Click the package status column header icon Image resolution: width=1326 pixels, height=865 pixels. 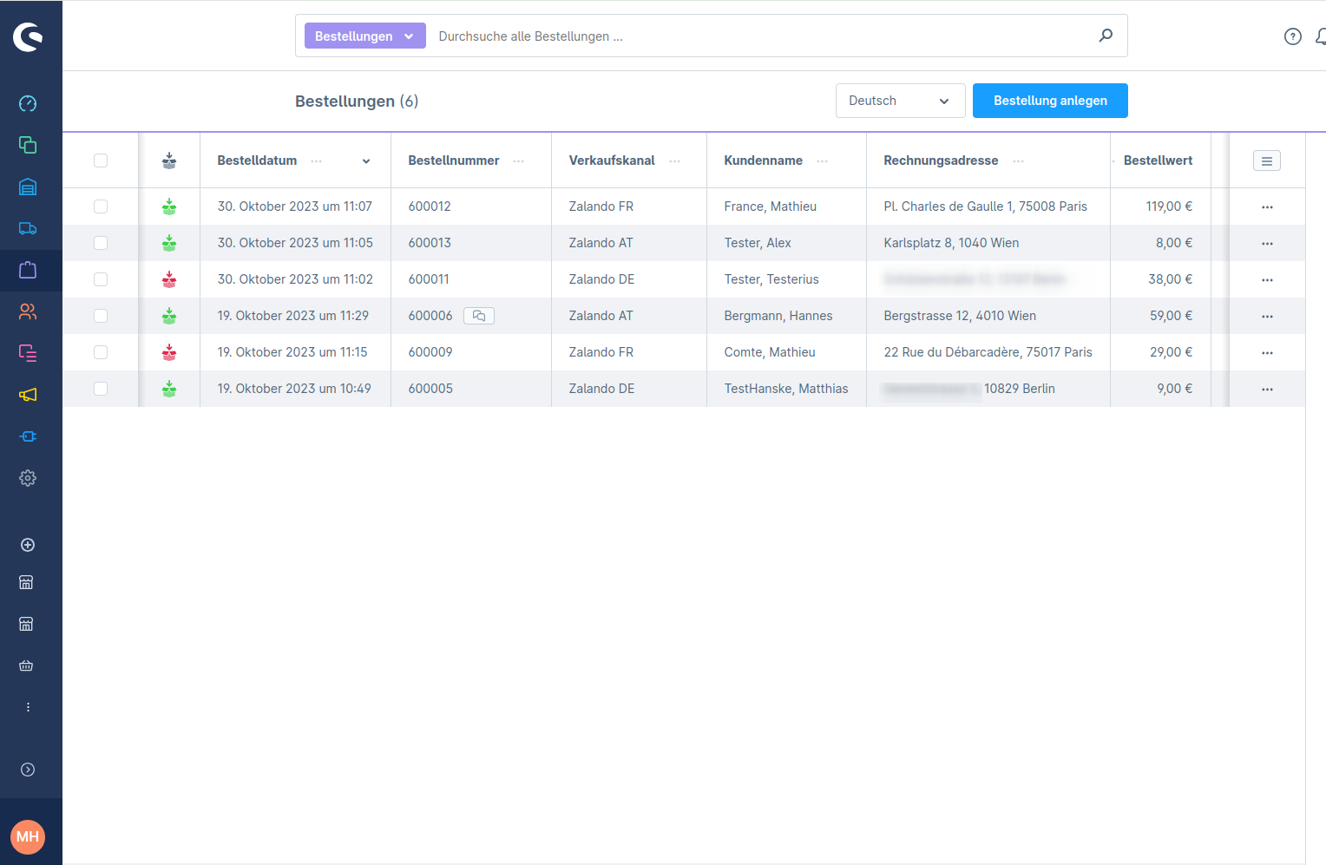pyautogui.click(x=169, y=161)
